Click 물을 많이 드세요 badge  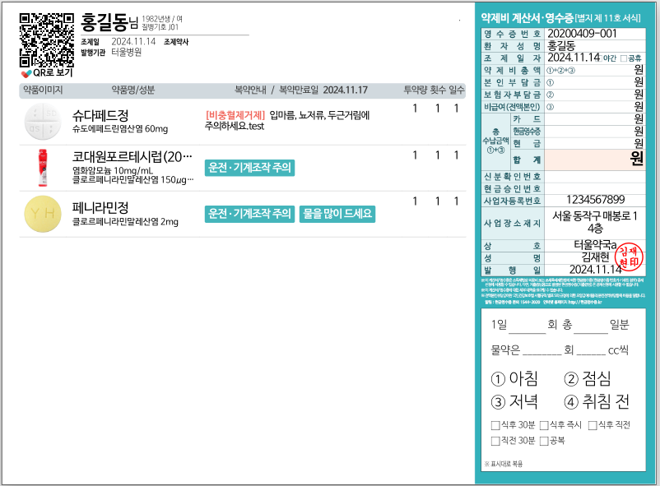[337, 214]
